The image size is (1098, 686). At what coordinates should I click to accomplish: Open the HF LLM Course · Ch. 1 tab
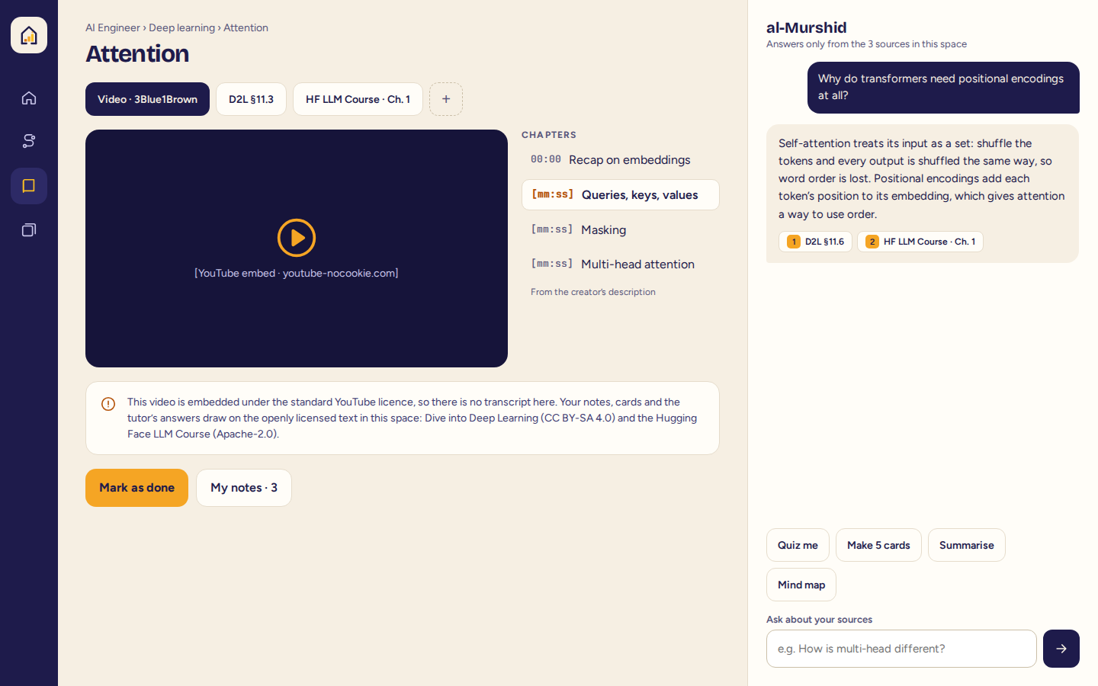358,99
